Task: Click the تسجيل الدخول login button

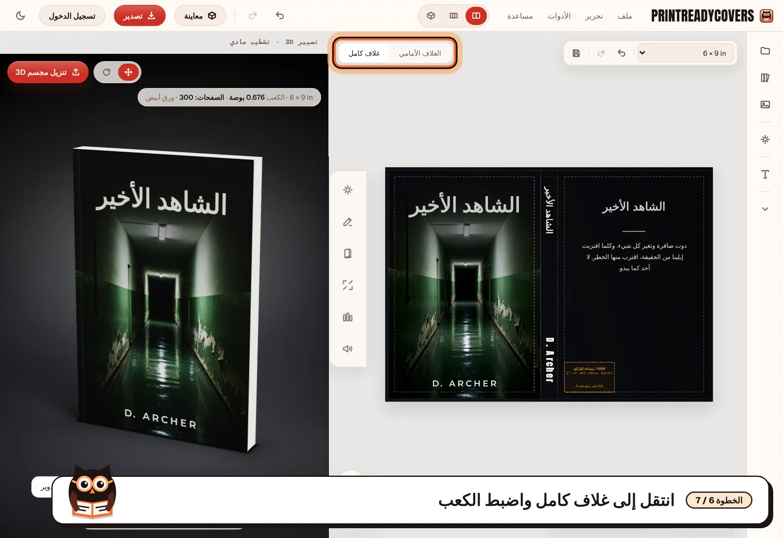Action: pyautogui.click(x=72, y=16)
